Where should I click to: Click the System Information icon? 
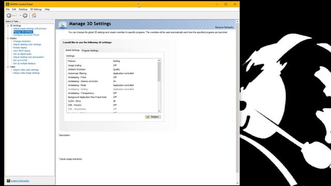point(8,181)
